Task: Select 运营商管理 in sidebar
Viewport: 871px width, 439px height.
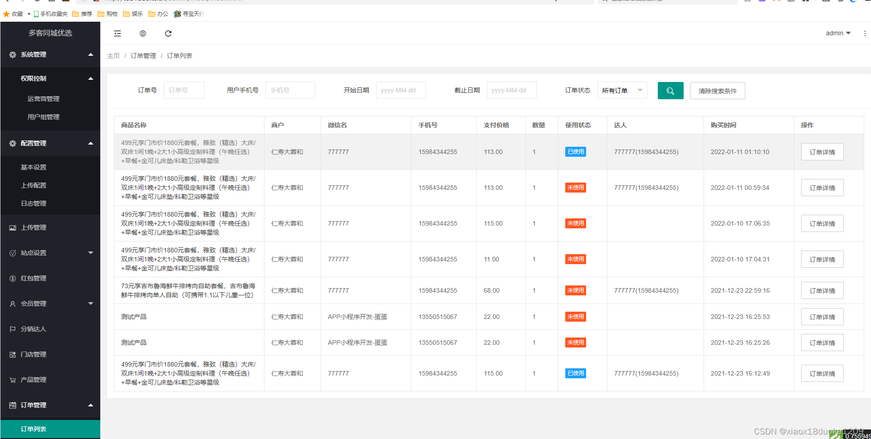Action: tap(44, 99)
